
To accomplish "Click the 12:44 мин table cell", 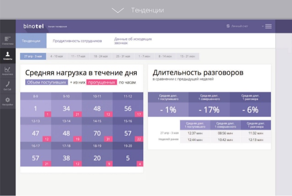I will pos(195,140).
